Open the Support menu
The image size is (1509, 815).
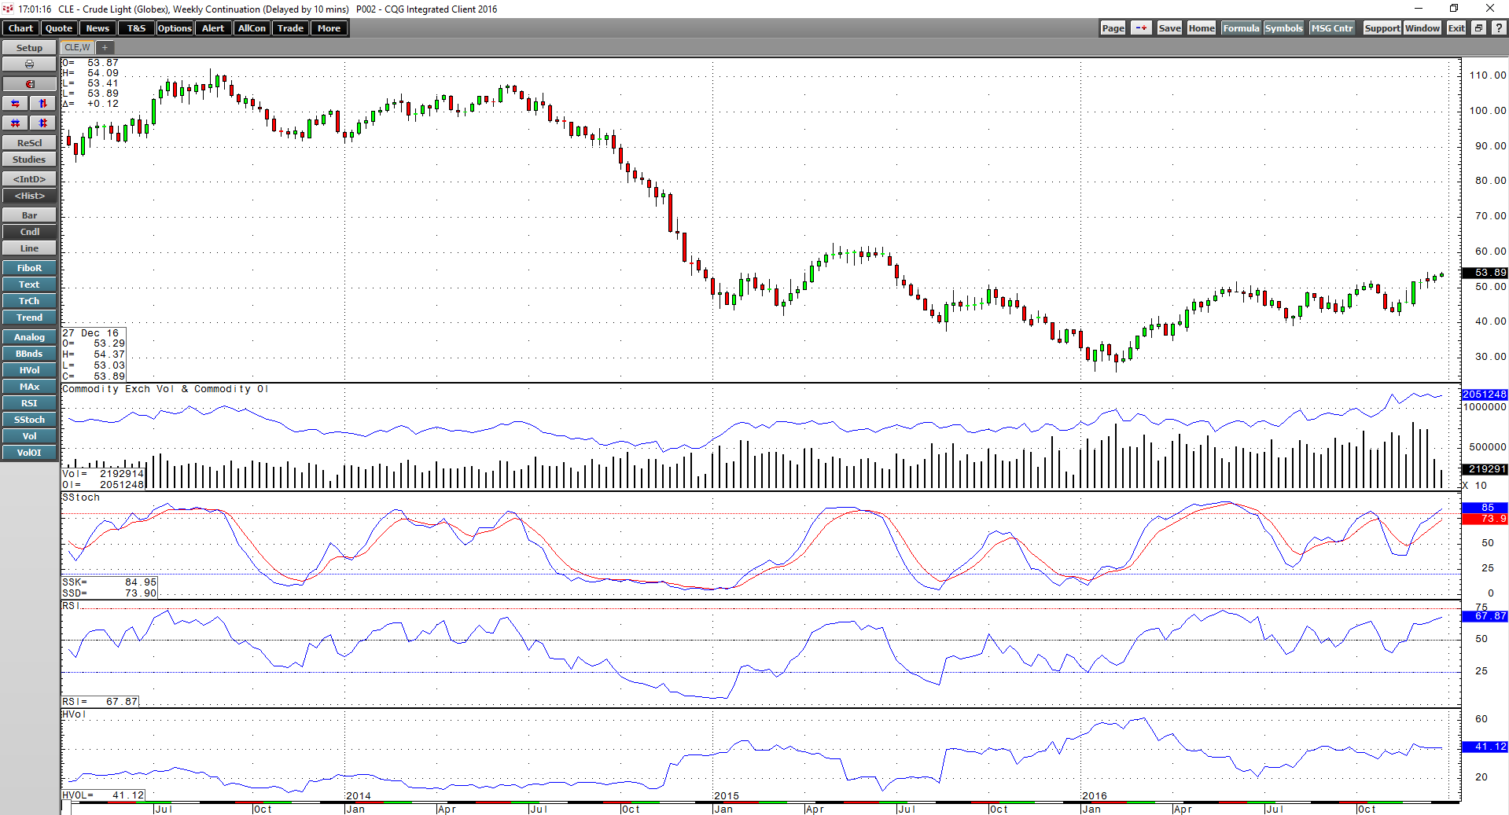1382,28
